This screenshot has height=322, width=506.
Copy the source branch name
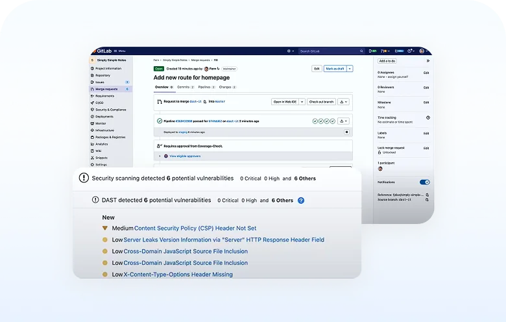pos(427,200)
